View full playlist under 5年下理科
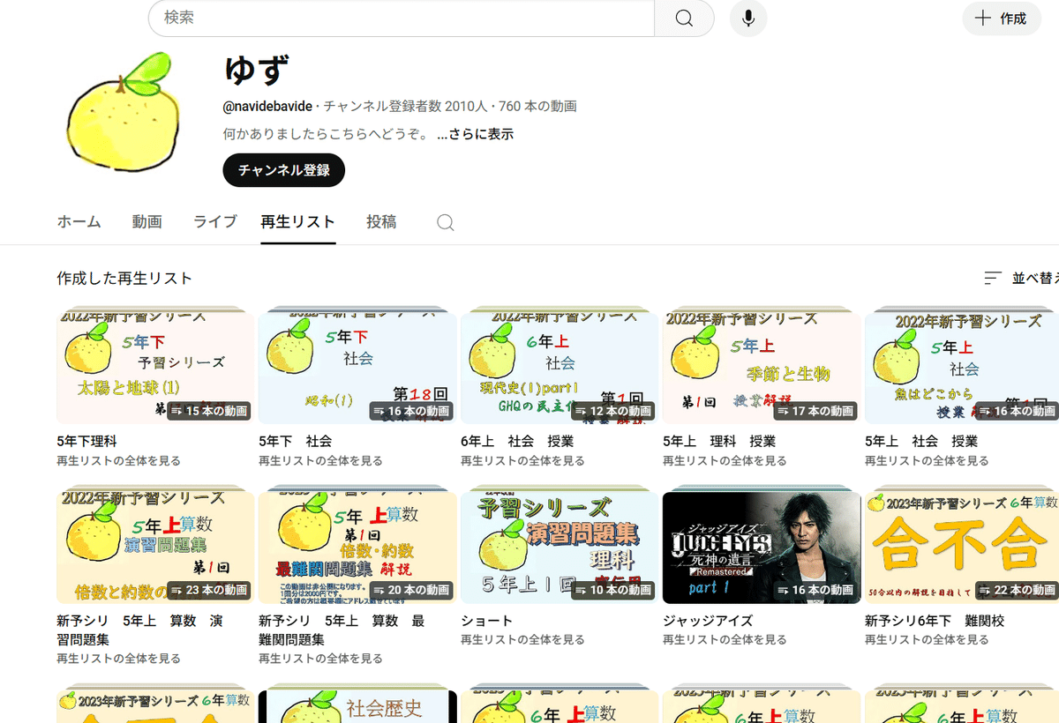Image resolution: width=1059 pixels, height=723 pixels. (118, 460)
